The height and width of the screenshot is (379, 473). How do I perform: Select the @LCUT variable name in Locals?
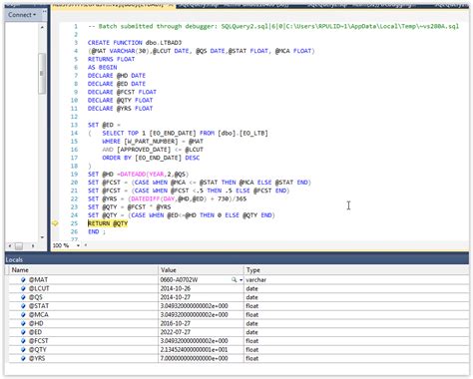(39, 288)
